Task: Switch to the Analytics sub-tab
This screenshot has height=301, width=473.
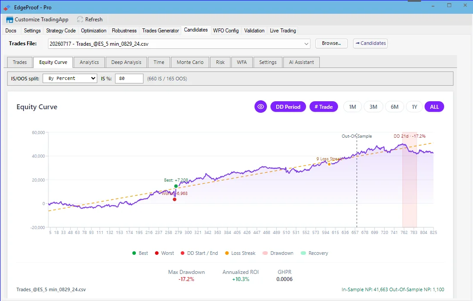Action: pyautogui.click(x=89, y=62)
